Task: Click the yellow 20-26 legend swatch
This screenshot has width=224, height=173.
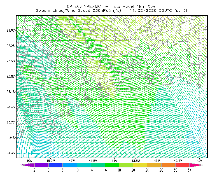Action: [140, 165]
